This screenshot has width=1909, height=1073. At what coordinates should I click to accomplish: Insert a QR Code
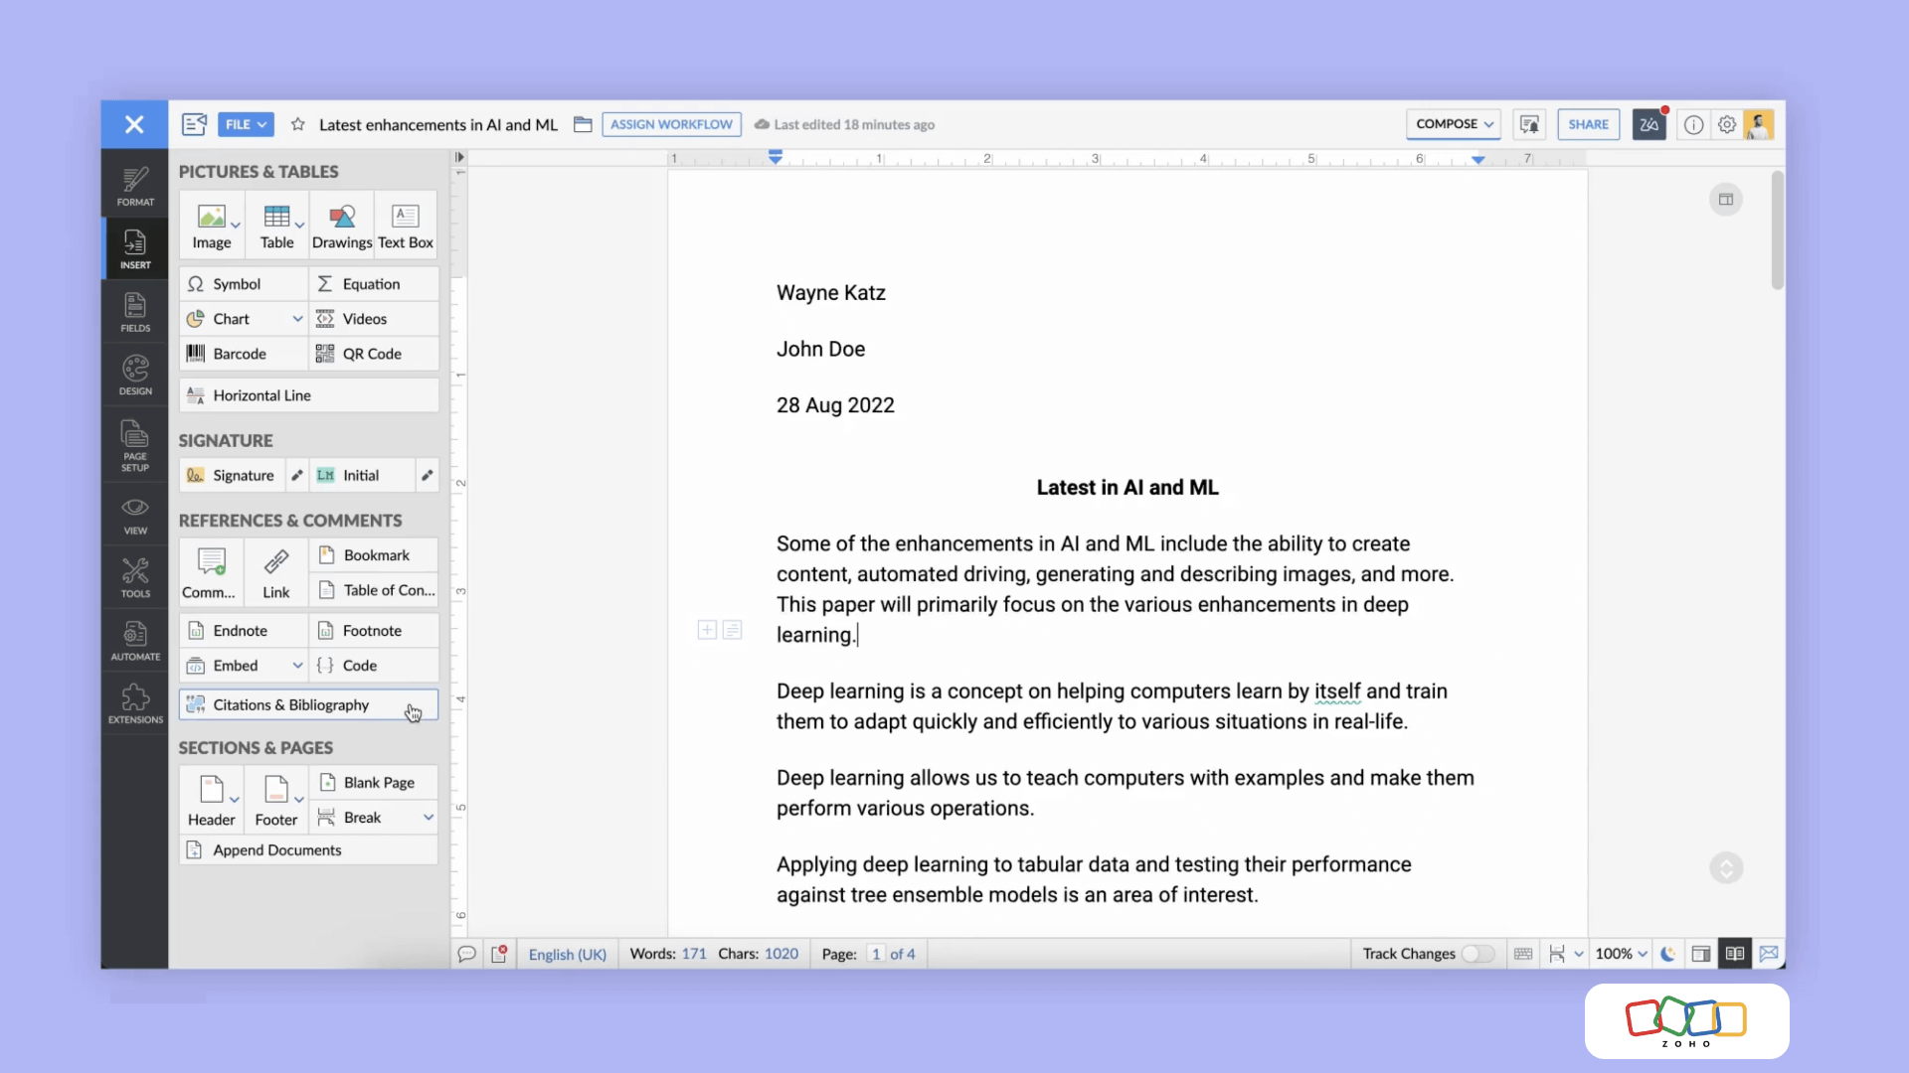[372, 354]
